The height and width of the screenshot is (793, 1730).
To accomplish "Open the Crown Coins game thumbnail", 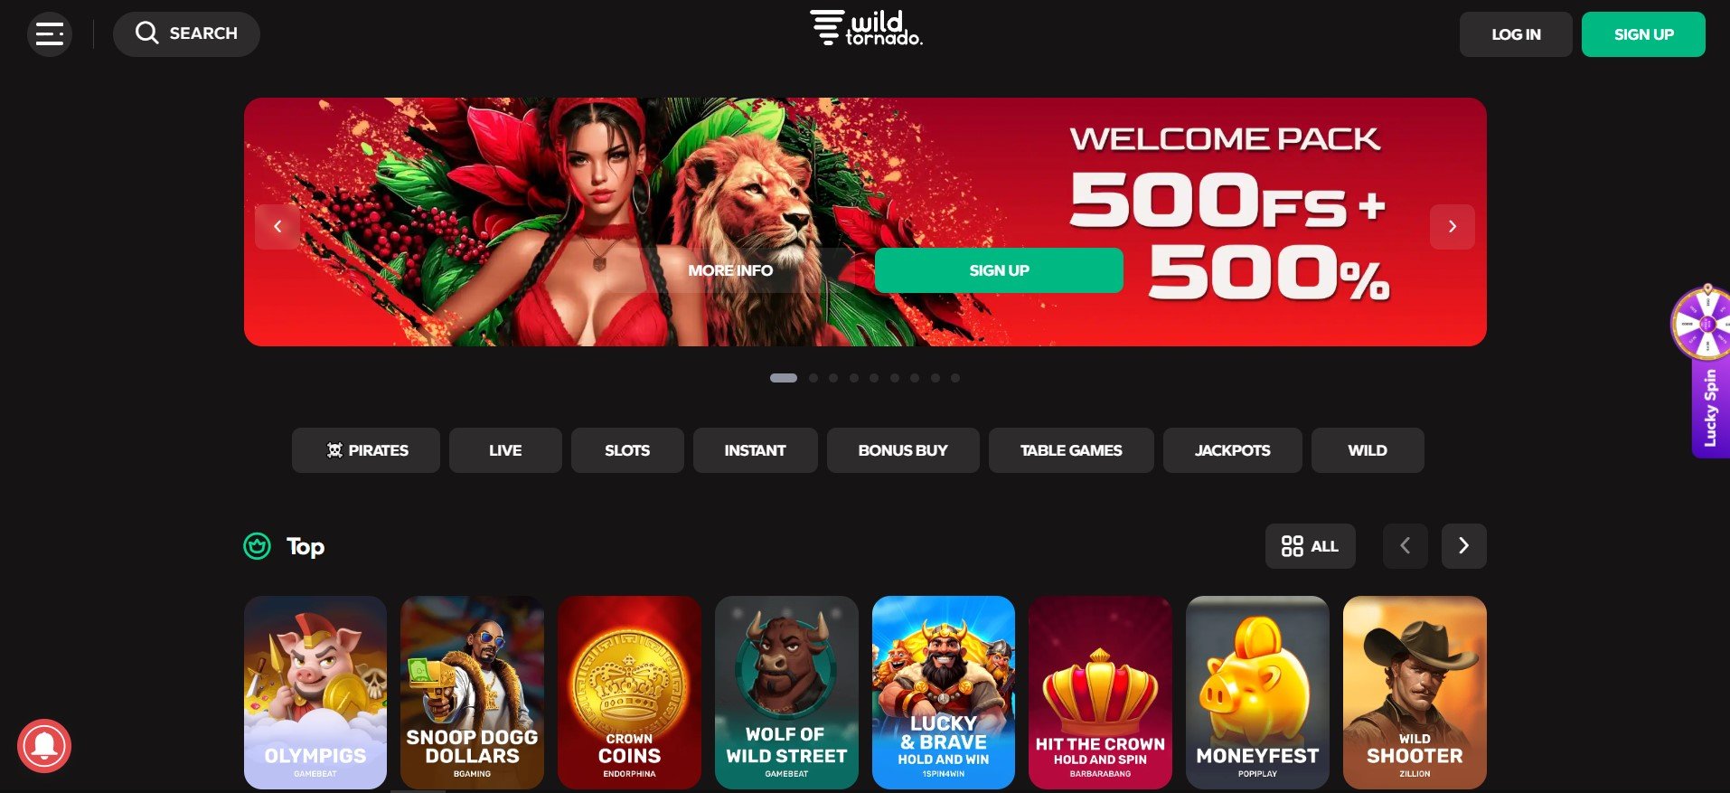I will pyautogui.click(x=629, y=692).
